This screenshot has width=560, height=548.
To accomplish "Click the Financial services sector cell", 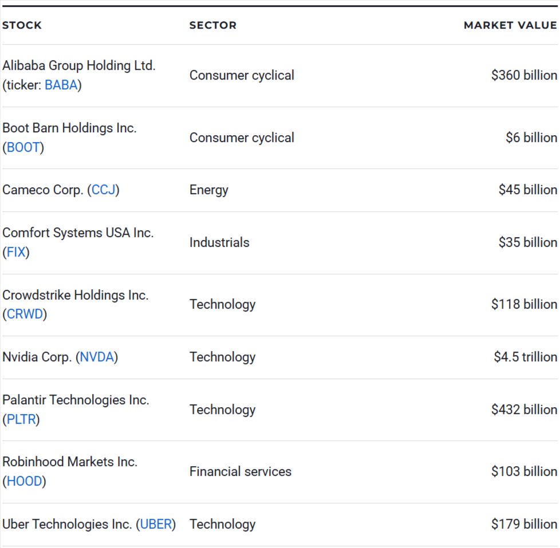I will pos(240,471).
